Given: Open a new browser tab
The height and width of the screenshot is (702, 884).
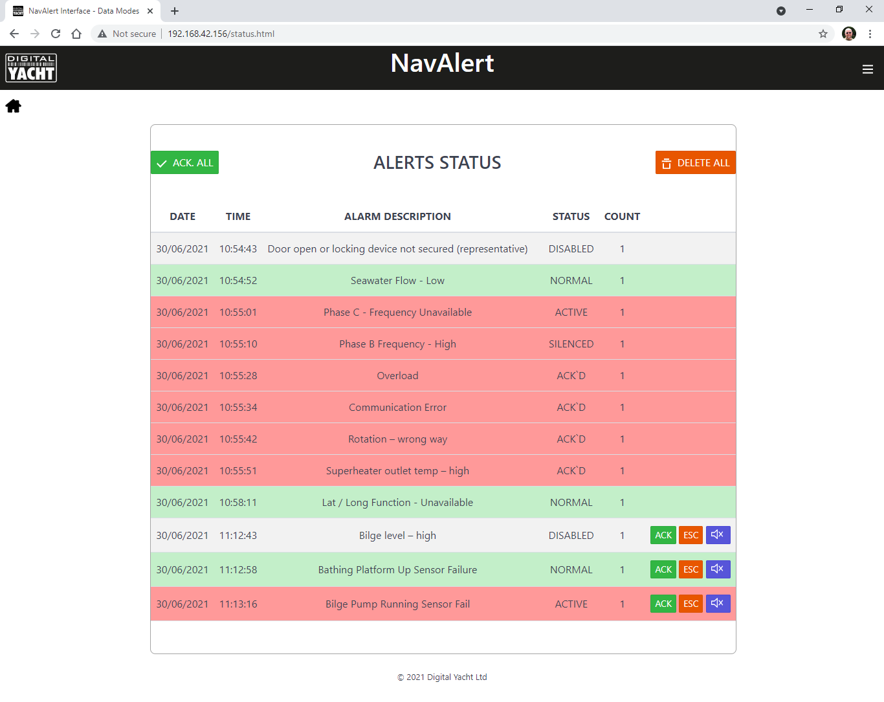Looking at the screenshot, I should click(175, 11).
